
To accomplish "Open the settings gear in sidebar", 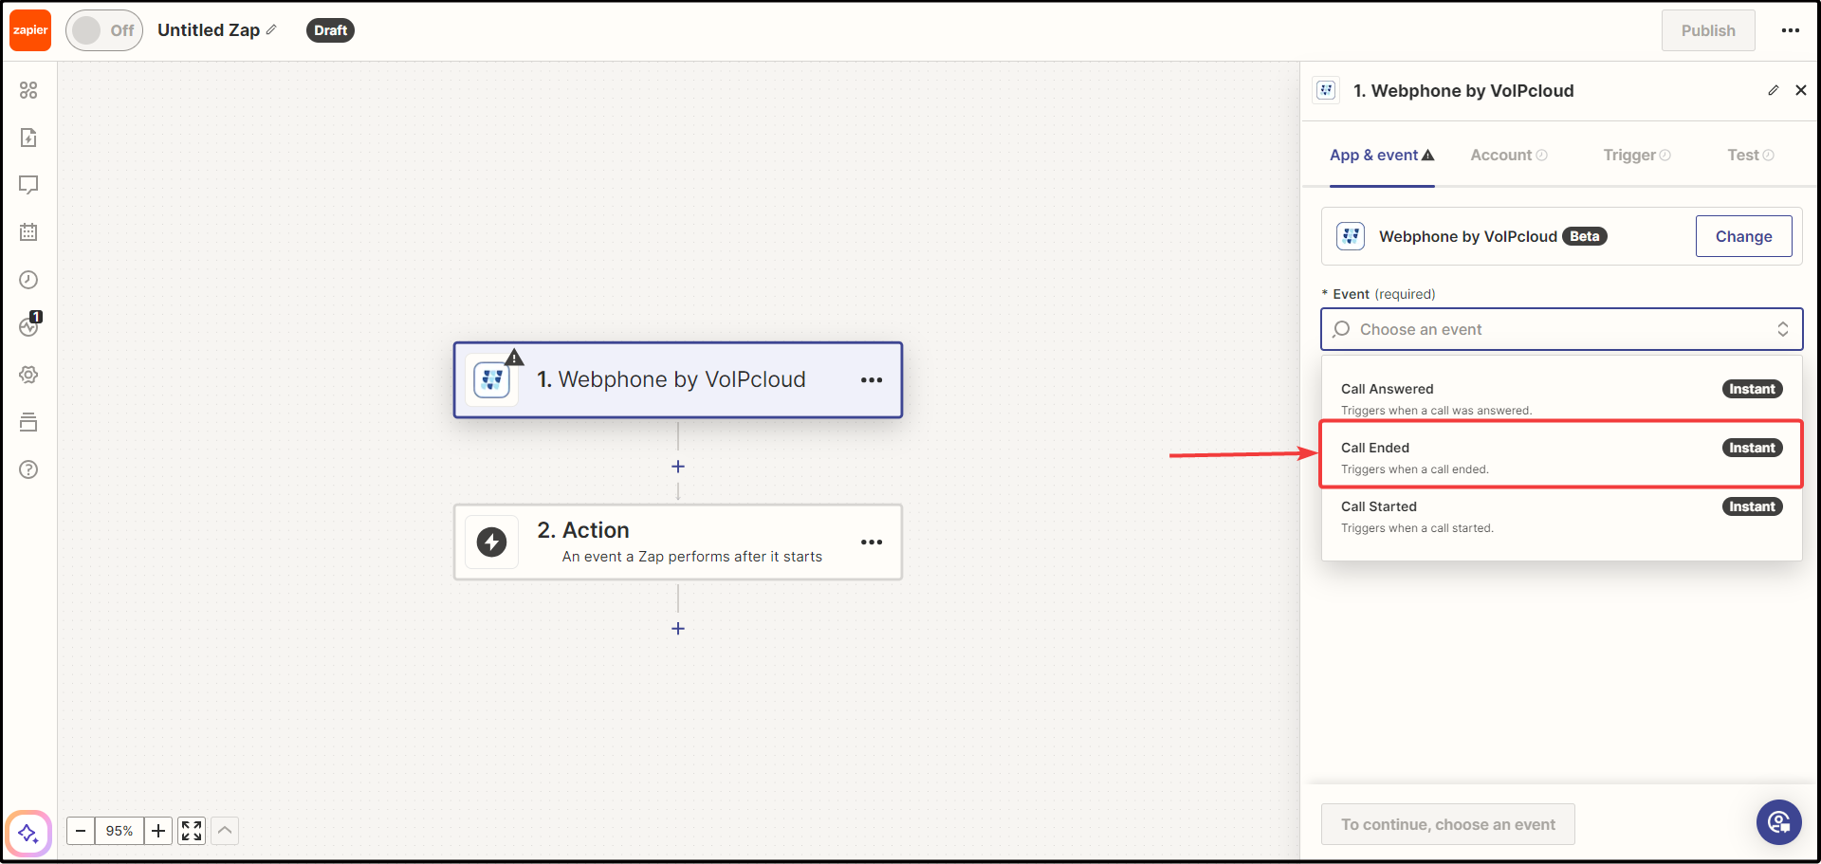I will (x=28, y=375).
